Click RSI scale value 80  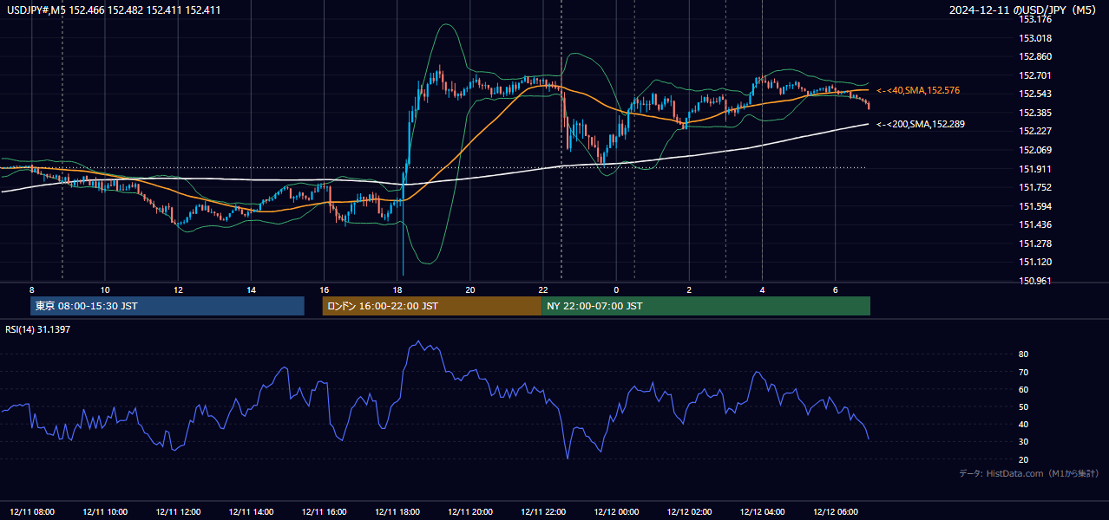1024,354
